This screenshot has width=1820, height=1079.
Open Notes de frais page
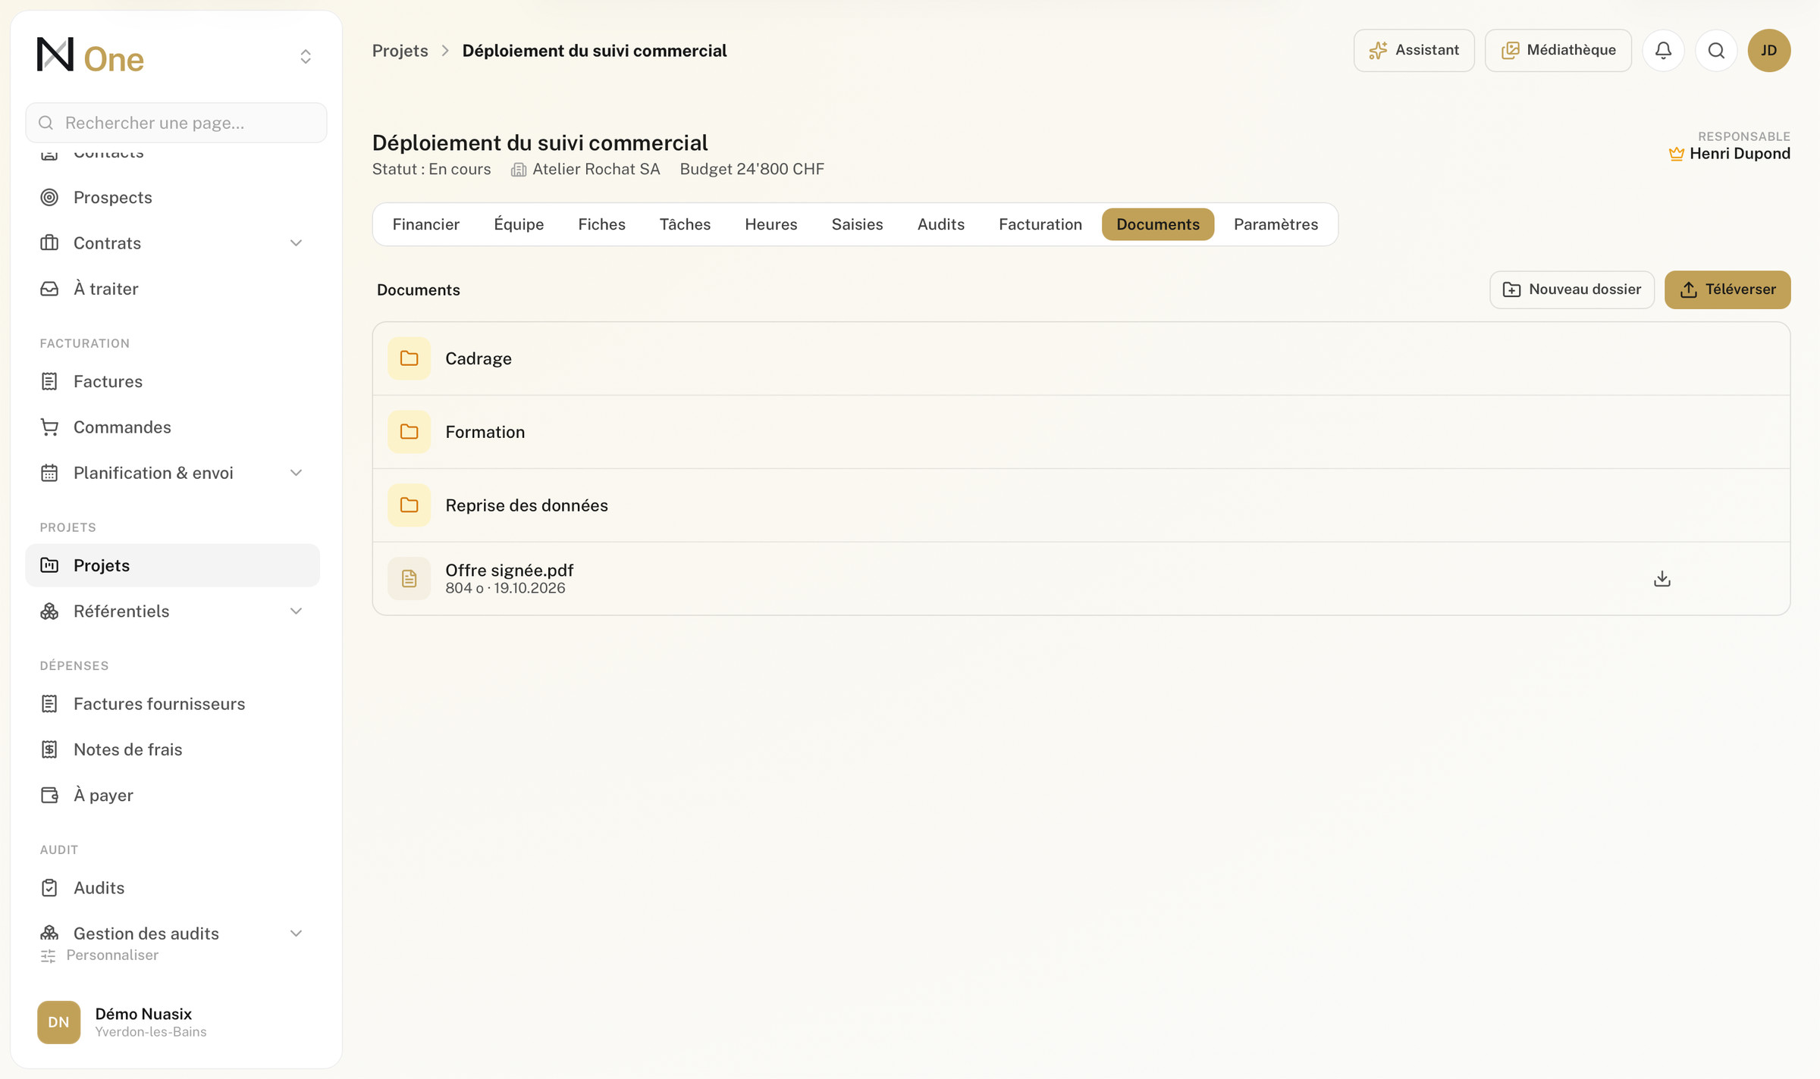(x=172, y=749)
